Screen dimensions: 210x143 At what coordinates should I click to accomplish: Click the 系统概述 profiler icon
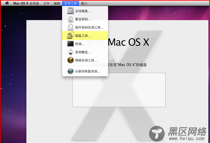70,52
